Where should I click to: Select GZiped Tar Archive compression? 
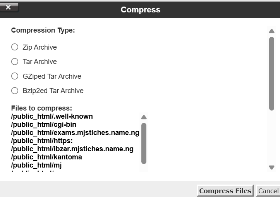point(15,76)
